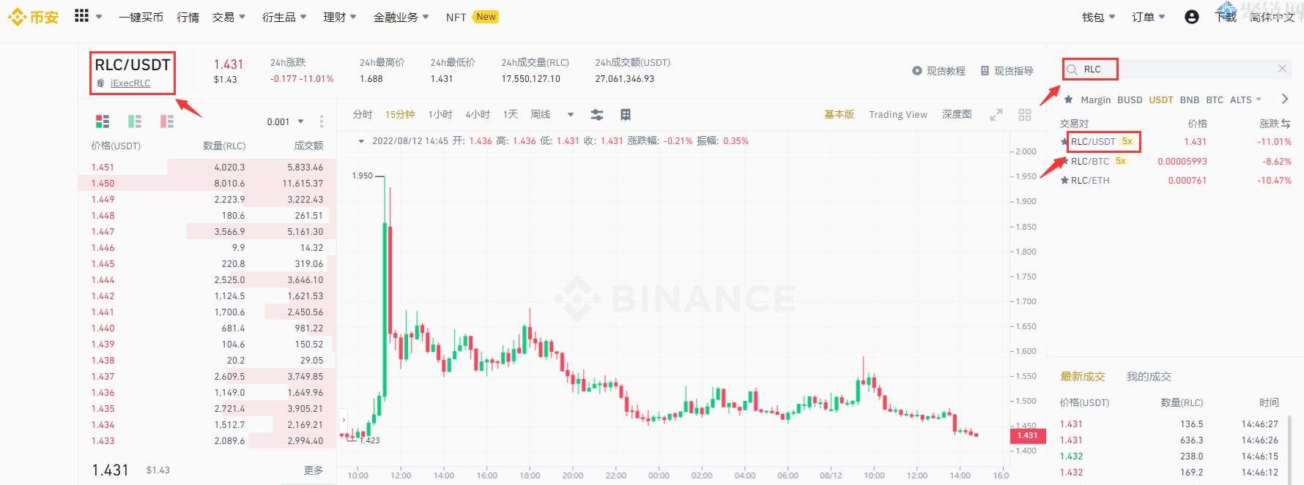Open chart technical indicator settings icon
The height and width of the screenshot is (485, 1304).
[x=597, y=115]
